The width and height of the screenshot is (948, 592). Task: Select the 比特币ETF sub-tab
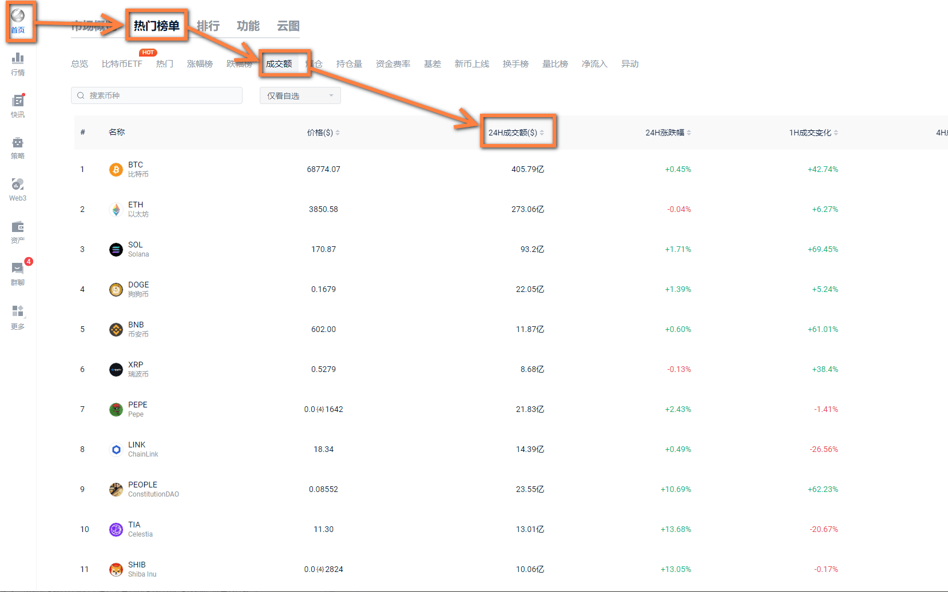tap(122, 64)
